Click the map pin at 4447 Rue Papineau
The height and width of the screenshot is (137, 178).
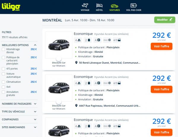pyautogui.click(x=76, y=106)
